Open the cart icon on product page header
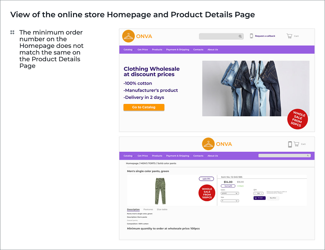 point(296,144)
